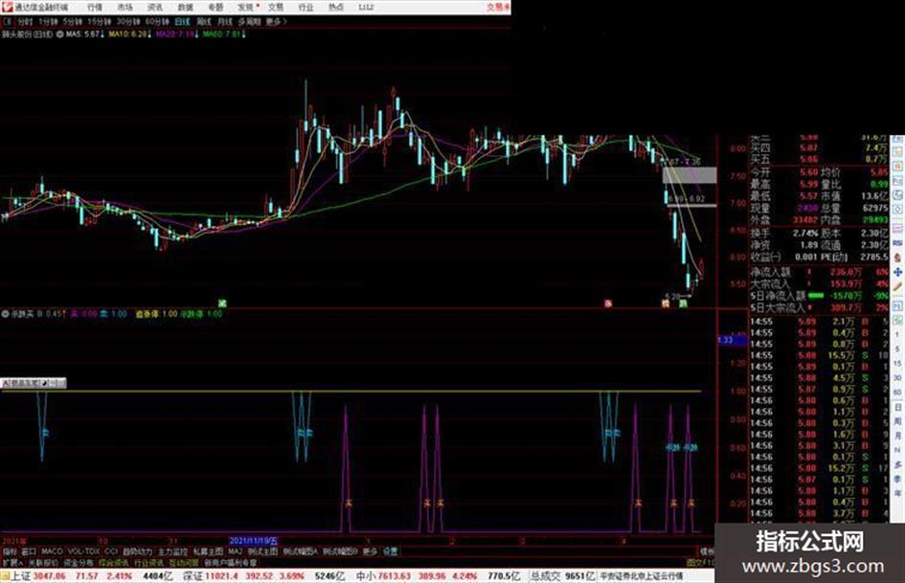Viewport: 905px width, 583px height.
Task: Click the 通达信 app logo icon
Action: coord(7,7)
